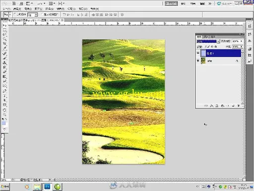Open the Image menu

pyautogui.click(x=28, y=9)
